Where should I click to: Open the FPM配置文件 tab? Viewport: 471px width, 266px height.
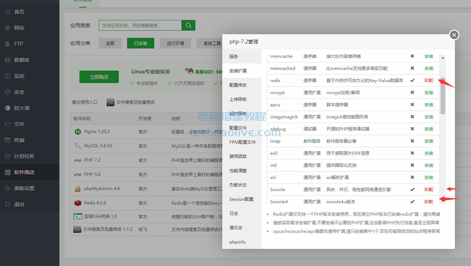coord(242,142)
